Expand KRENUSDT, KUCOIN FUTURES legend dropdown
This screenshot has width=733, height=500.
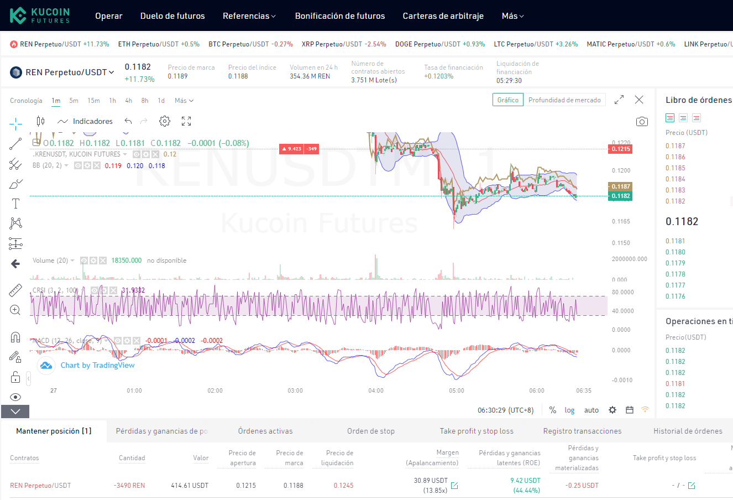(x=125, y=154)
